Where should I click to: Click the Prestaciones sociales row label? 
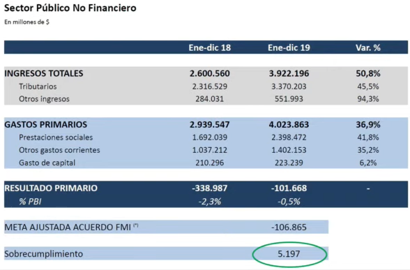(x=56, y=137)
